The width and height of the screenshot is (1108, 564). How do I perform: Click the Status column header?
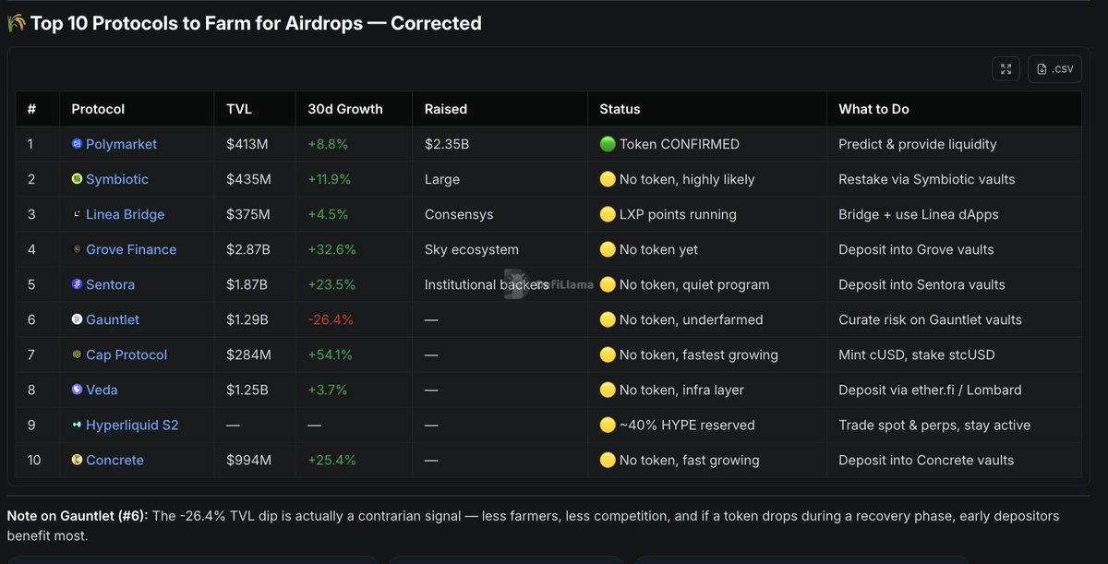tap(620, 109)
